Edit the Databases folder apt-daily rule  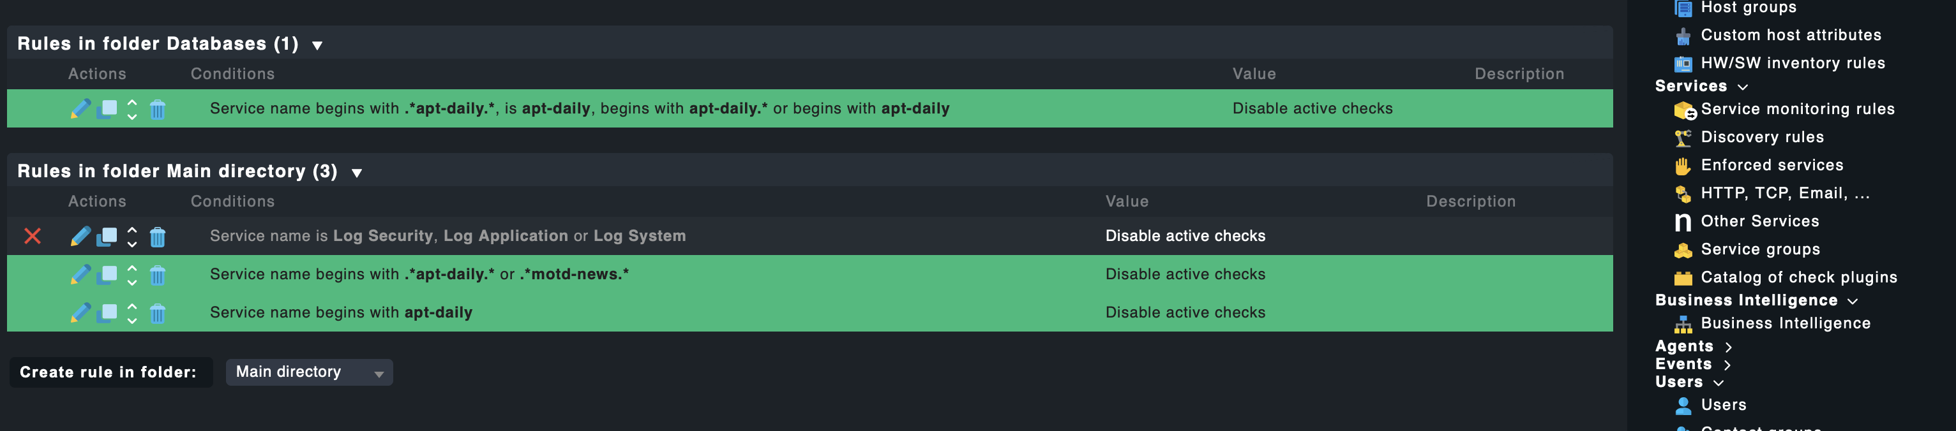(x=80, y=109)
